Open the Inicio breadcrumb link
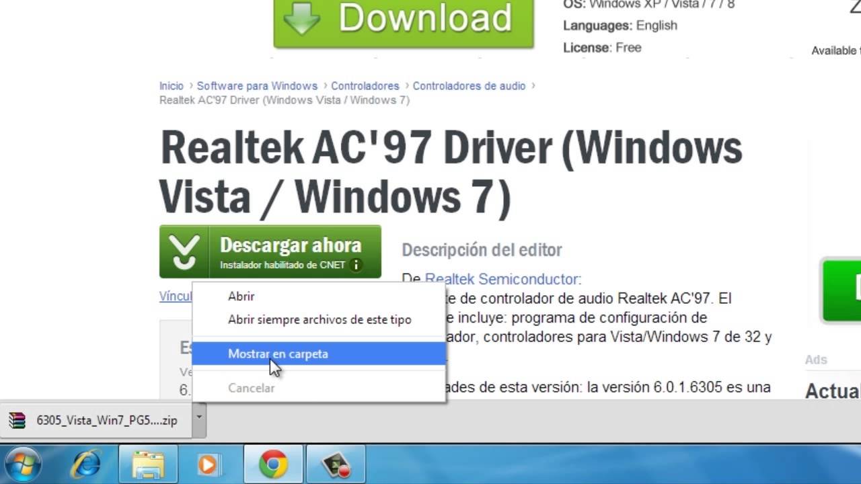861x484 pixels. pyautogui.click(x=172, y=86)
